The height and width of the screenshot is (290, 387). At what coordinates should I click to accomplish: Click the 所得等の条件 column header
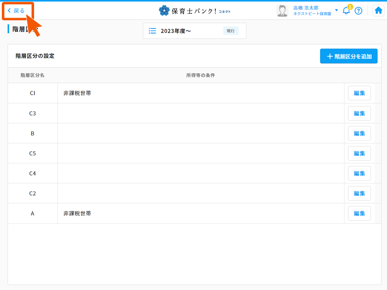click(x=200, y=75)
